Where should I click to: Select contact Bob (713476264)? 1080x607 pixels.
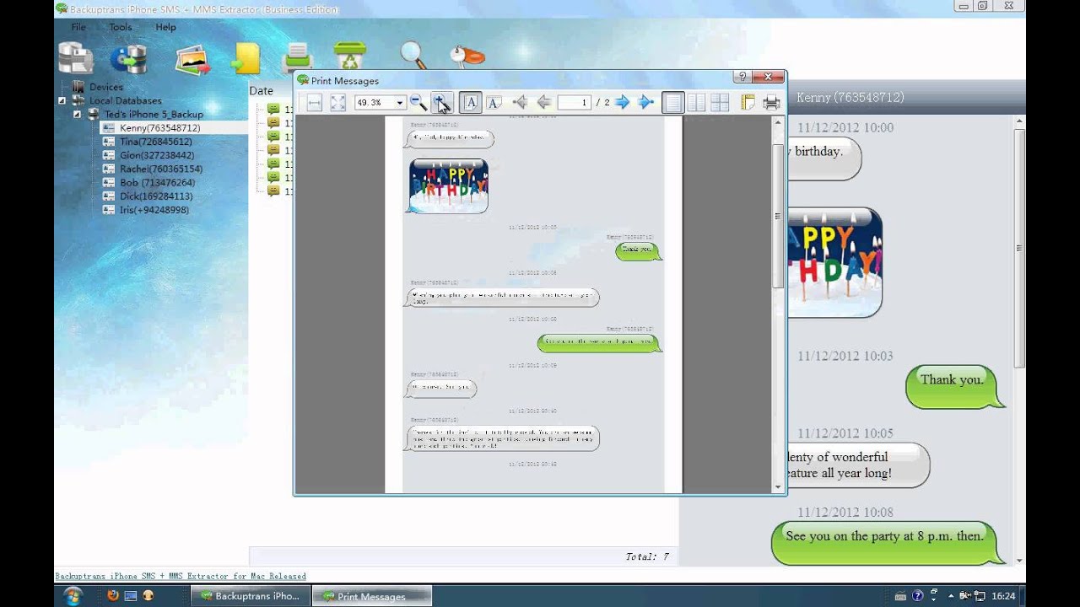pyautogui.click(x=157, y=182)
